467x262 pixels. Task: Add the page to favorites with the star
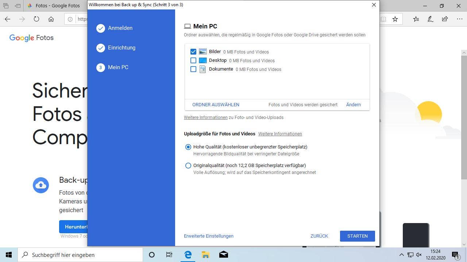pyautogui.click(x=395, y=19)
